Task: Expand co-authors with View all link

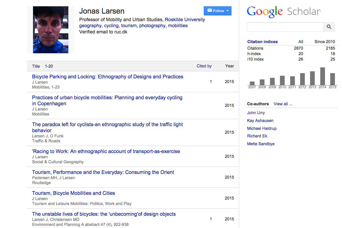Action: coord(283,104)
